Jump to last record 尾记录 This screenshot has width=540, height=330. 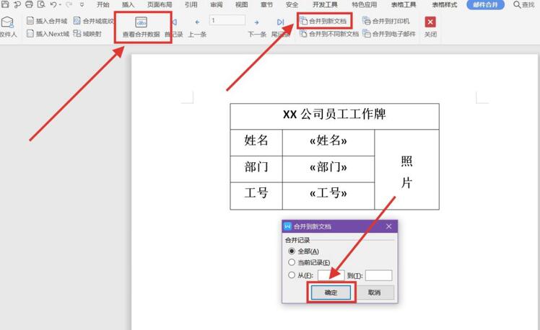point(280,28)
